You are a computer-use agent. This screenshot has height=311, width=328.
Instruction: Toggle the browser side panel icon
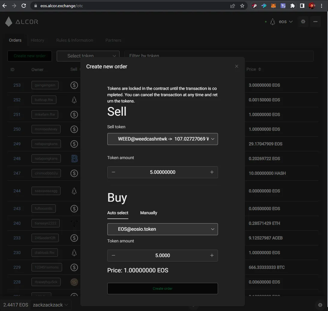click(x=302, y=6)
